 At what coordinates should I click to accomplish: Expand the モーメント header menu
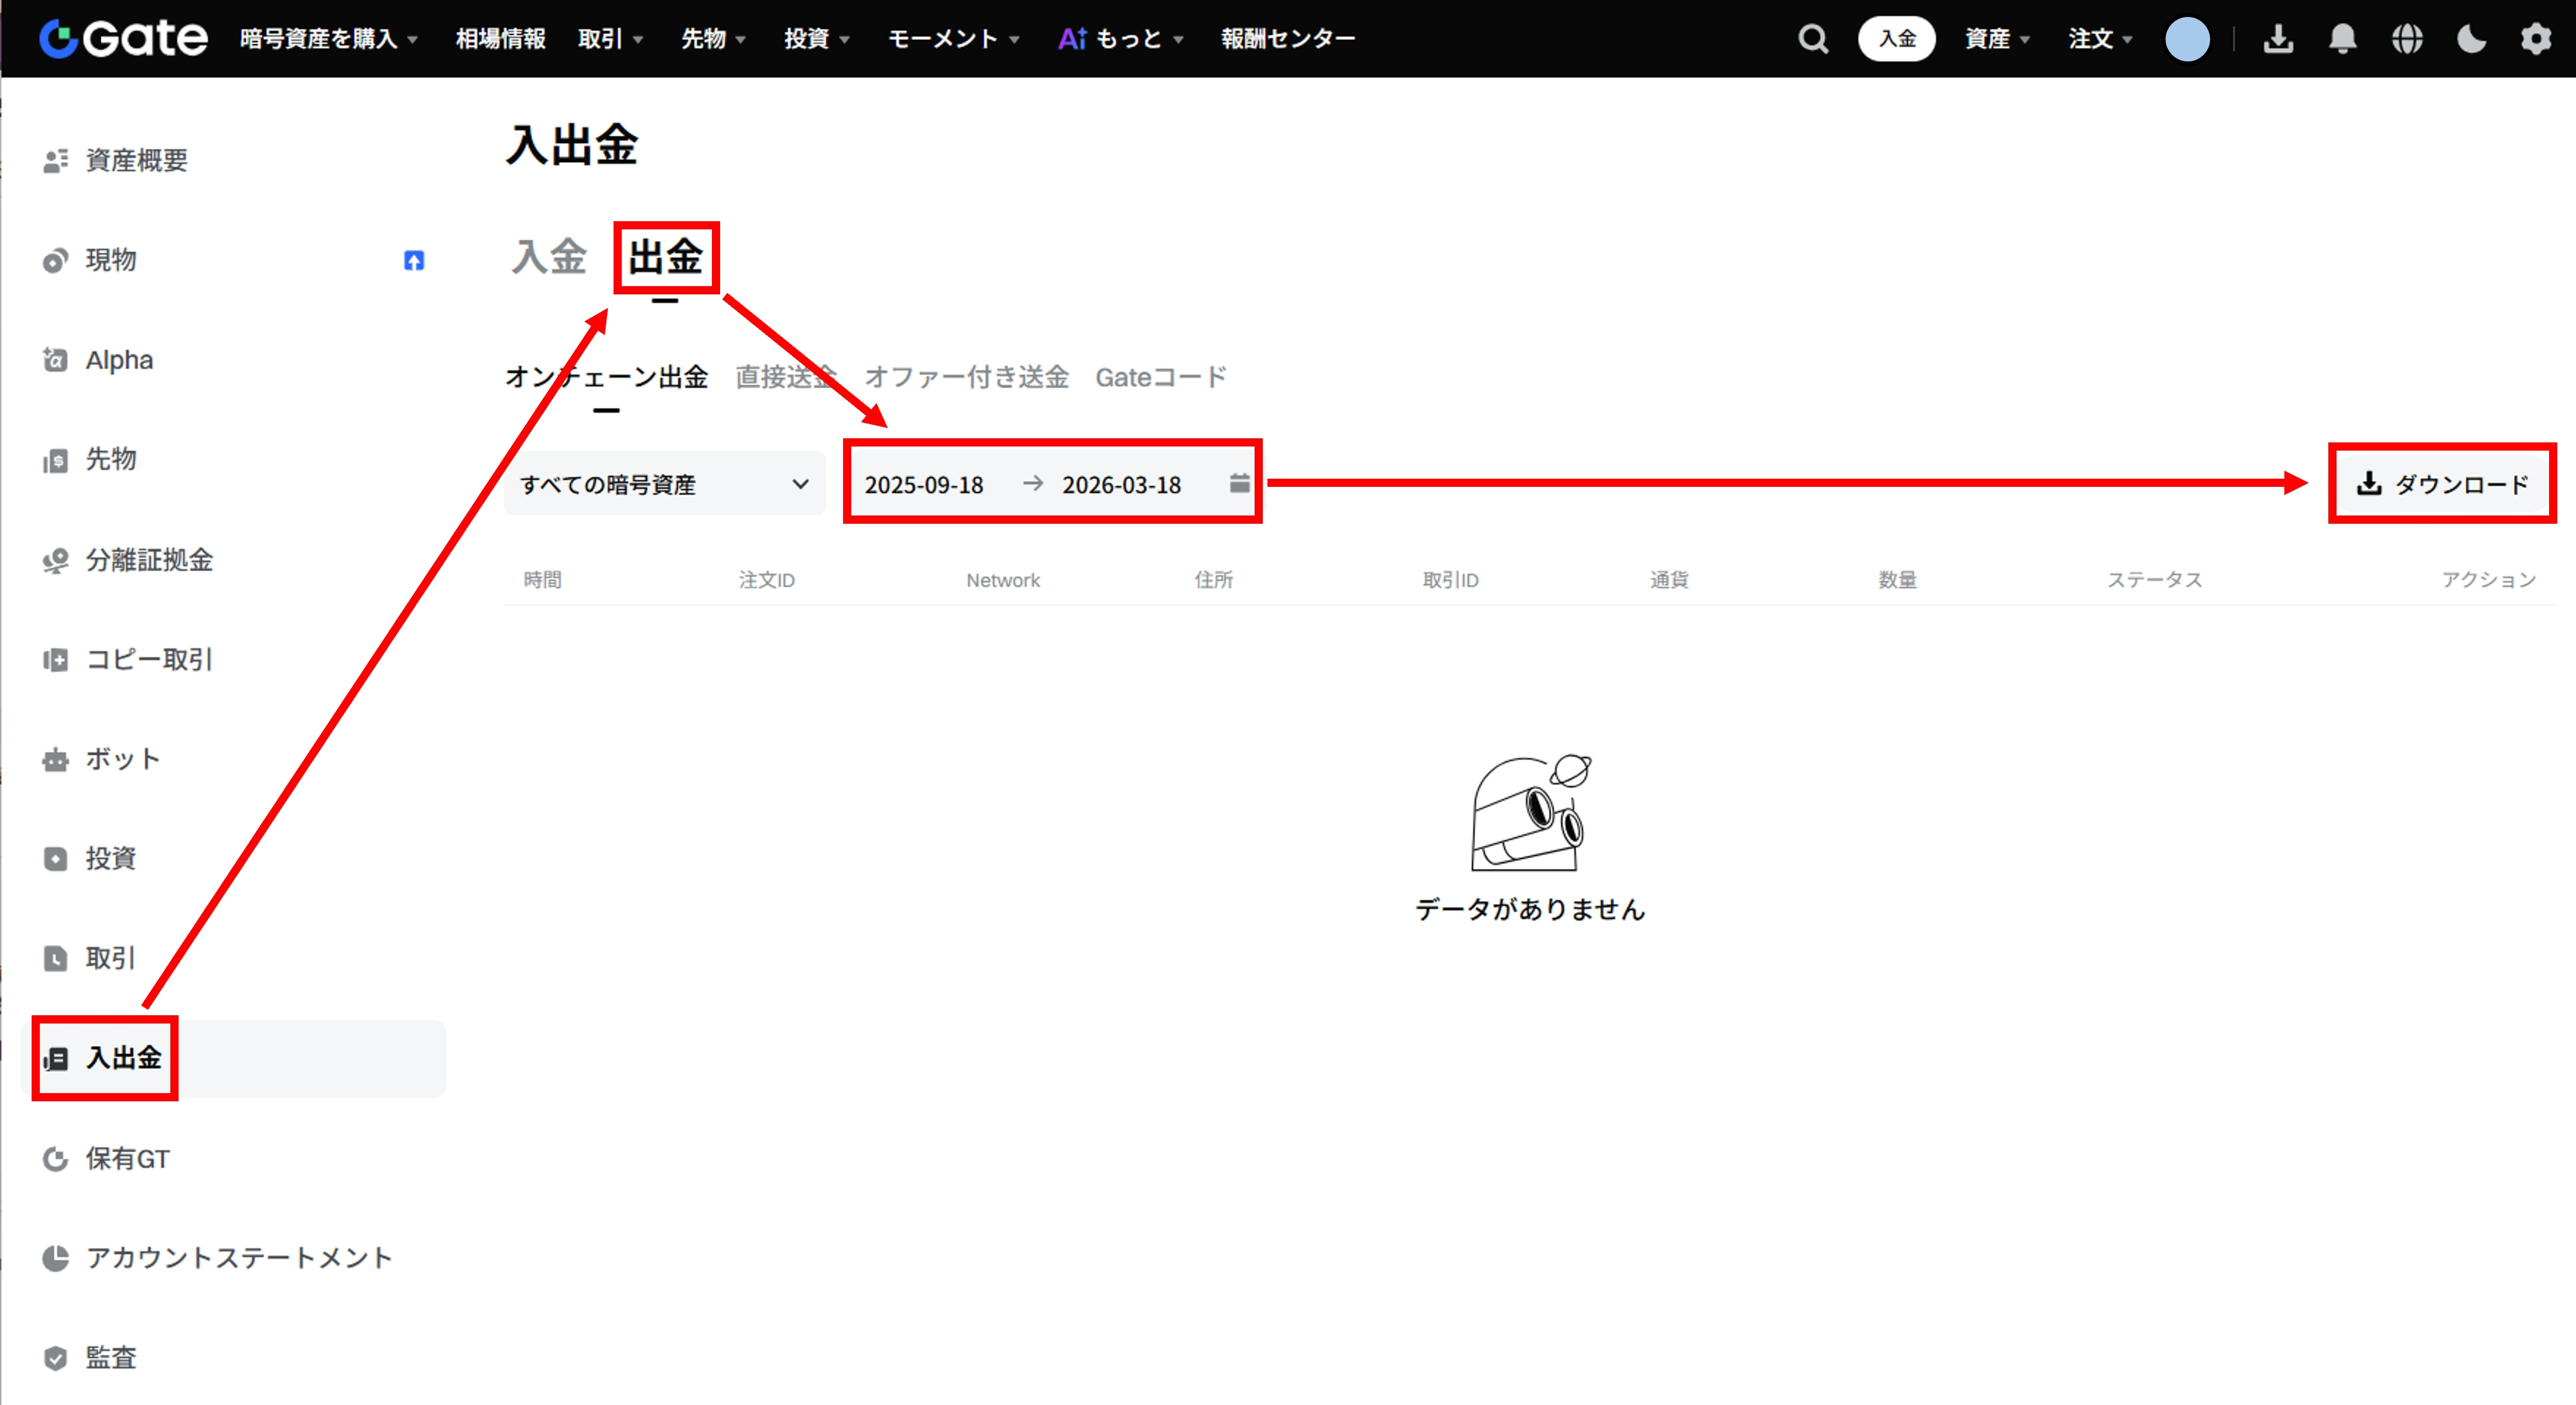pyautogui.click(x=953, y=39)
